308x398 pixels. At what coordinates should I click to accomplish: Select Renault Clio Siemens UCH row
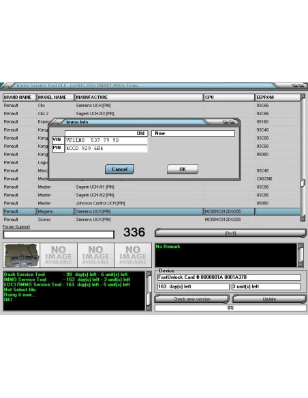[151, 106]
